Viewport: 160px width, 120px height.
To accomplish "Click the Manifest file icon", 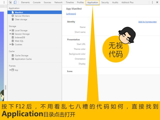I will pyautogui.click(x=13, y=12).
